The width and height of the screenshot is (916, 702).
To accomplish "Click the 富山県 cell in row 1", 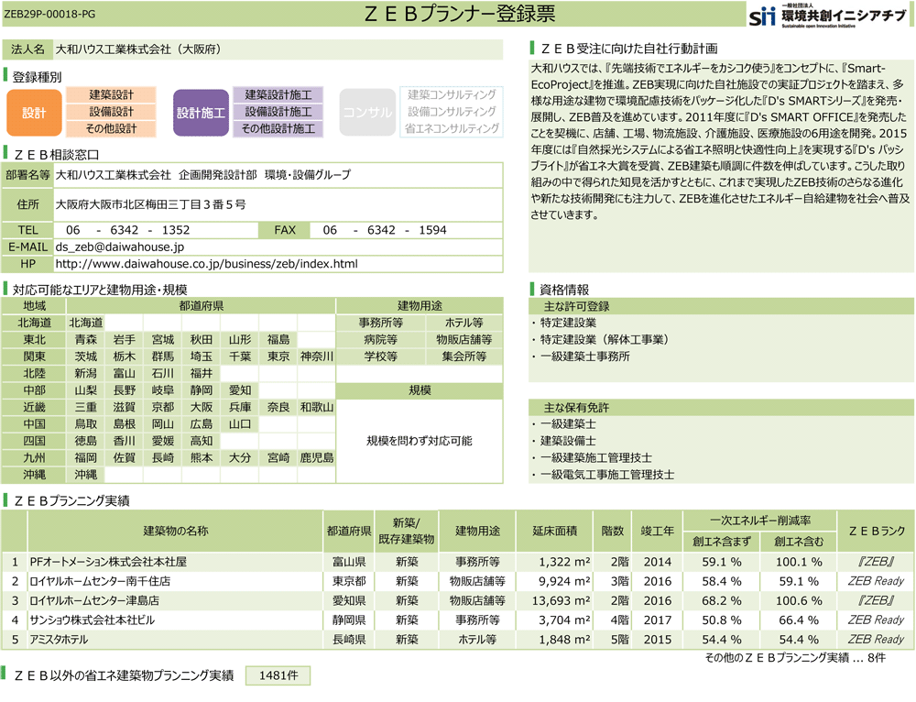I will pyautogui.click(x=349, y=562).
